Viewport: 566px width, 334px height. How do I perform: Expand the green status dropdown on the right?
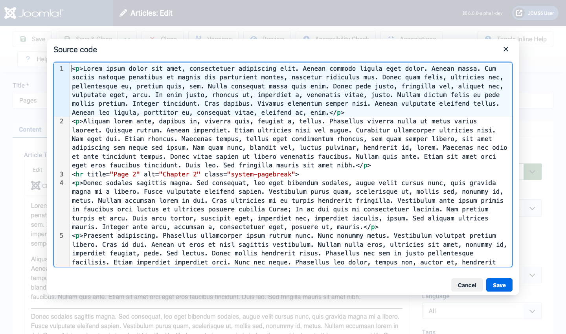click(x=533, y=172)
